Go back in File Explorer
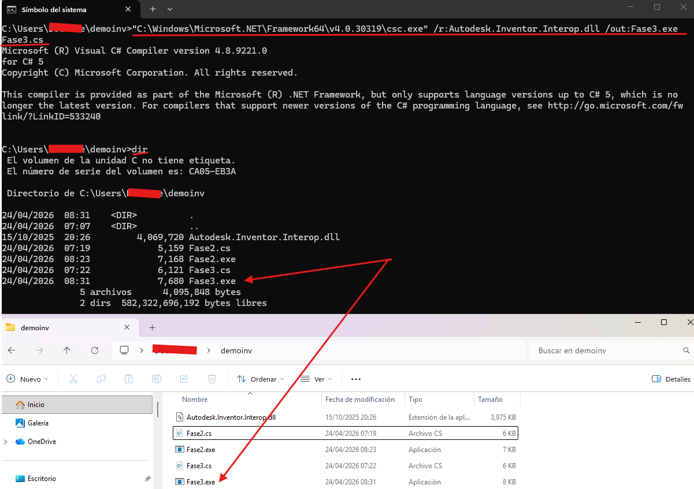 [12, 350]
